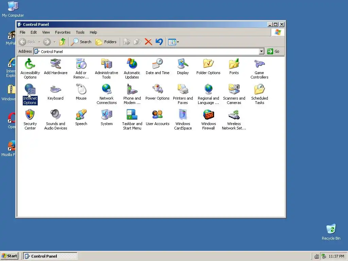Open Taskbar and Start Menu icon
The height and width of the screenshot is (261, 348).
tap(132, 119)
